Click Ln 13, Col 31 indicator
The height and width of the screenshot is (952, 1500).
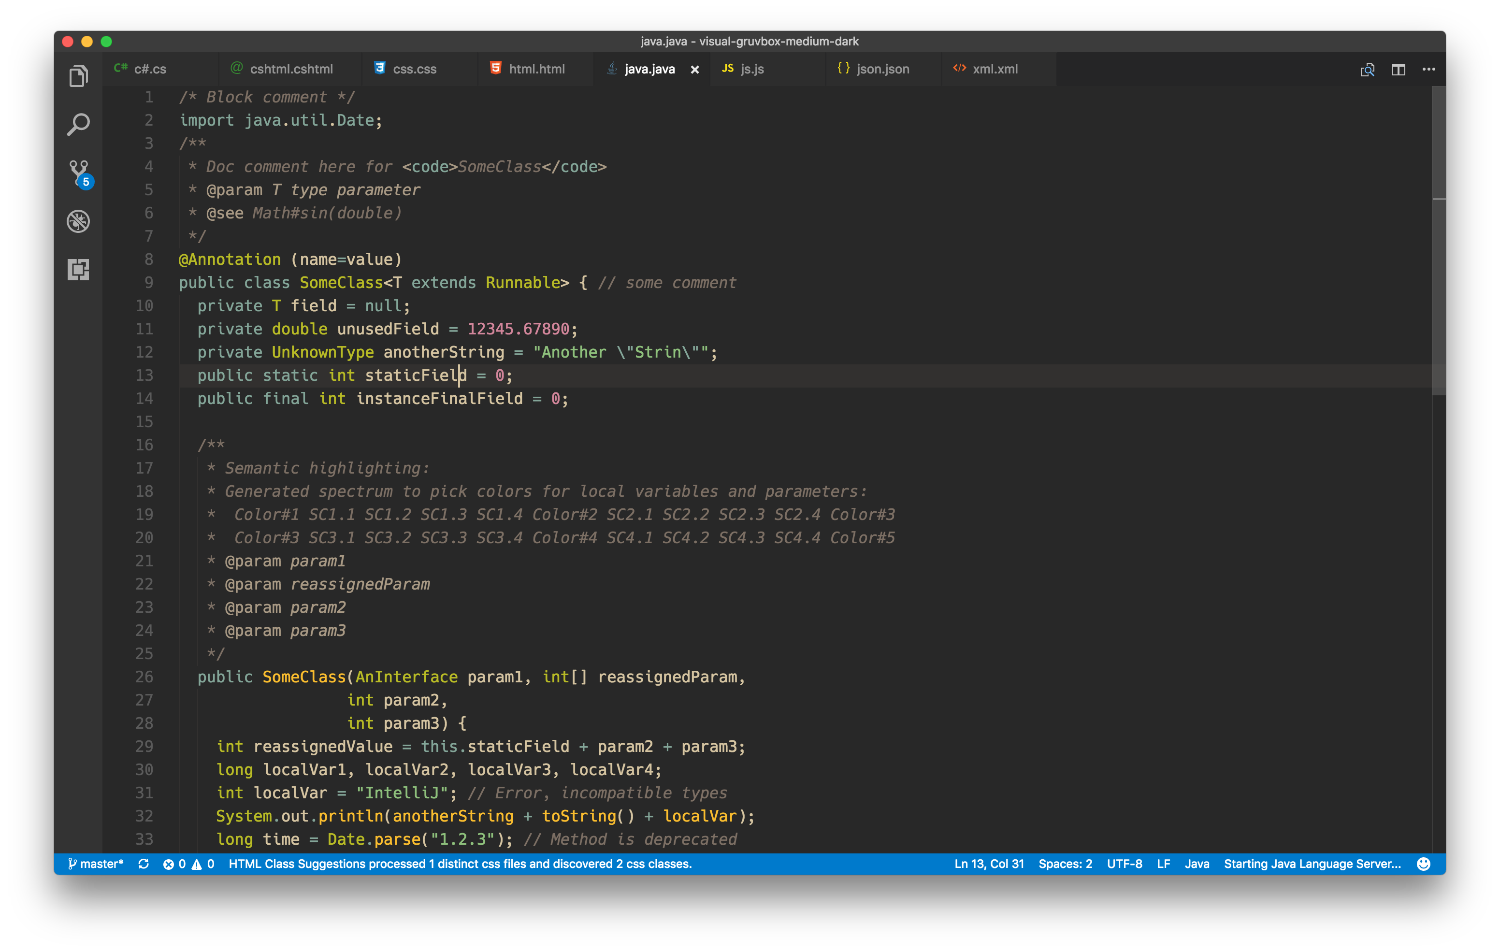(x=989, y=864)
